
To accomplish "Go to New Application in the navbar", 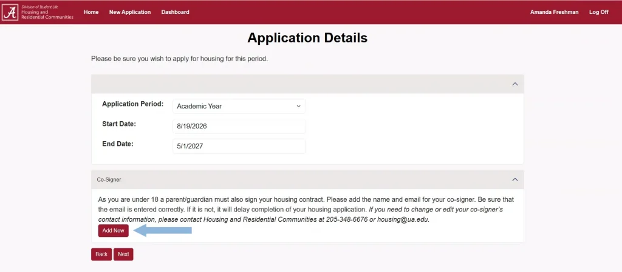I will 130,12.
